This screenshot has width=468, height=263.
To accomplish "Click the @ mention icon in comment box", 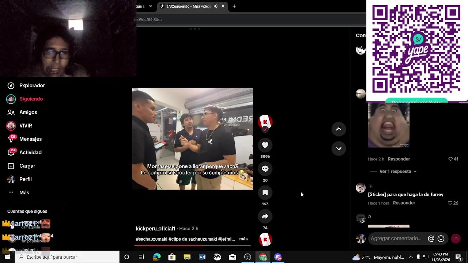I will 431,239.
